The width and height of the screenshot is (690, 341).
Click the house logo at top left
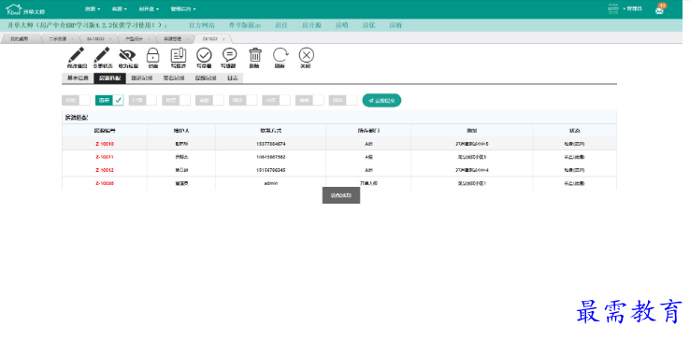[x=13, y=9]
